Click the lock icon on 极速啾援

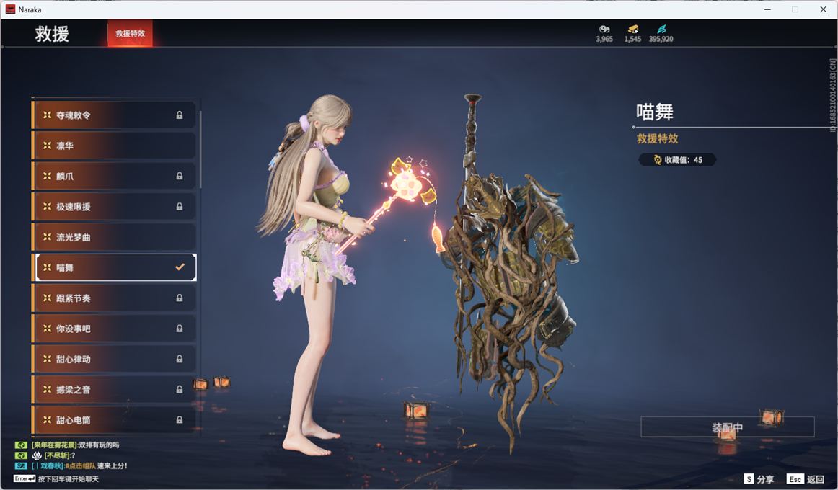180,206
